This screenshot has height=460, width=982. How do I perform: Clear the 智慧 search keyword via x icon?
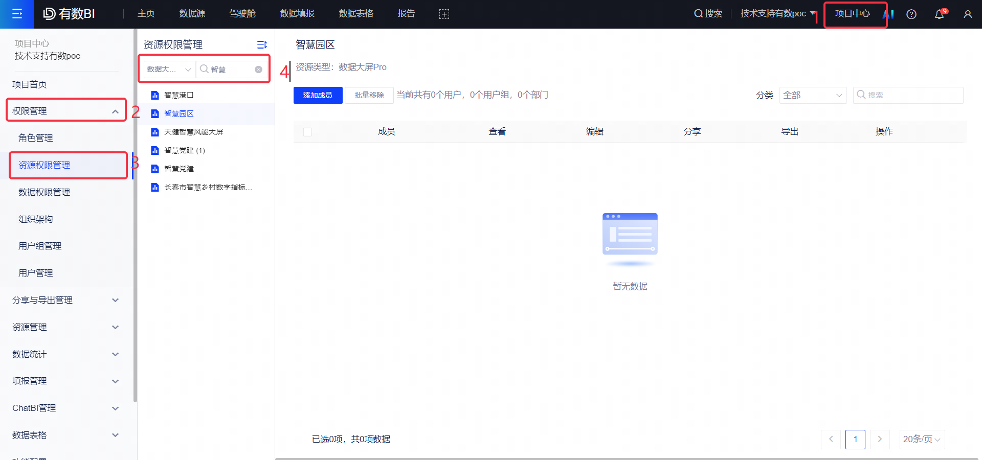click(x=258, y=69)
